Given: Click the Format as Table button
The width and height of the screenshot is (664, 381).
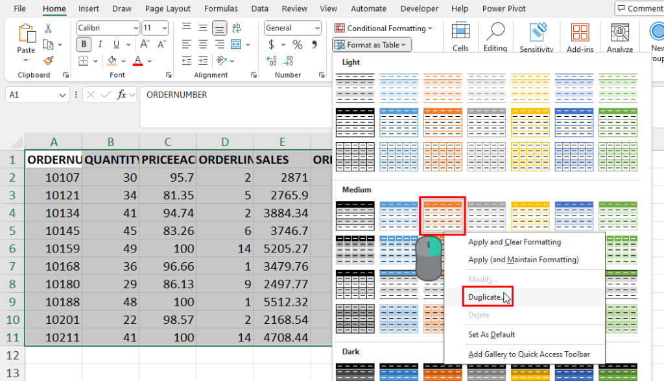Looking at the screenshot, I should pyautogui.click(x=372, y=45).
